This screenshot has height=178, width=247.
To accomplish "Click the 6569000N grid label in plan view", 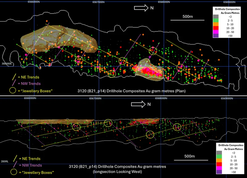I will click(x=229, y=2).
